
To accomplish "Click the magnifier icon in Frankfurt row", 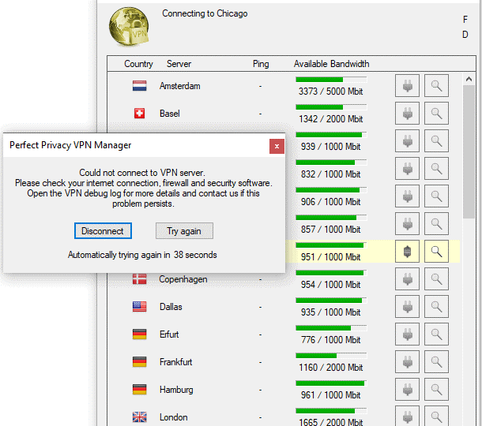I will click(x=436, y=362).
